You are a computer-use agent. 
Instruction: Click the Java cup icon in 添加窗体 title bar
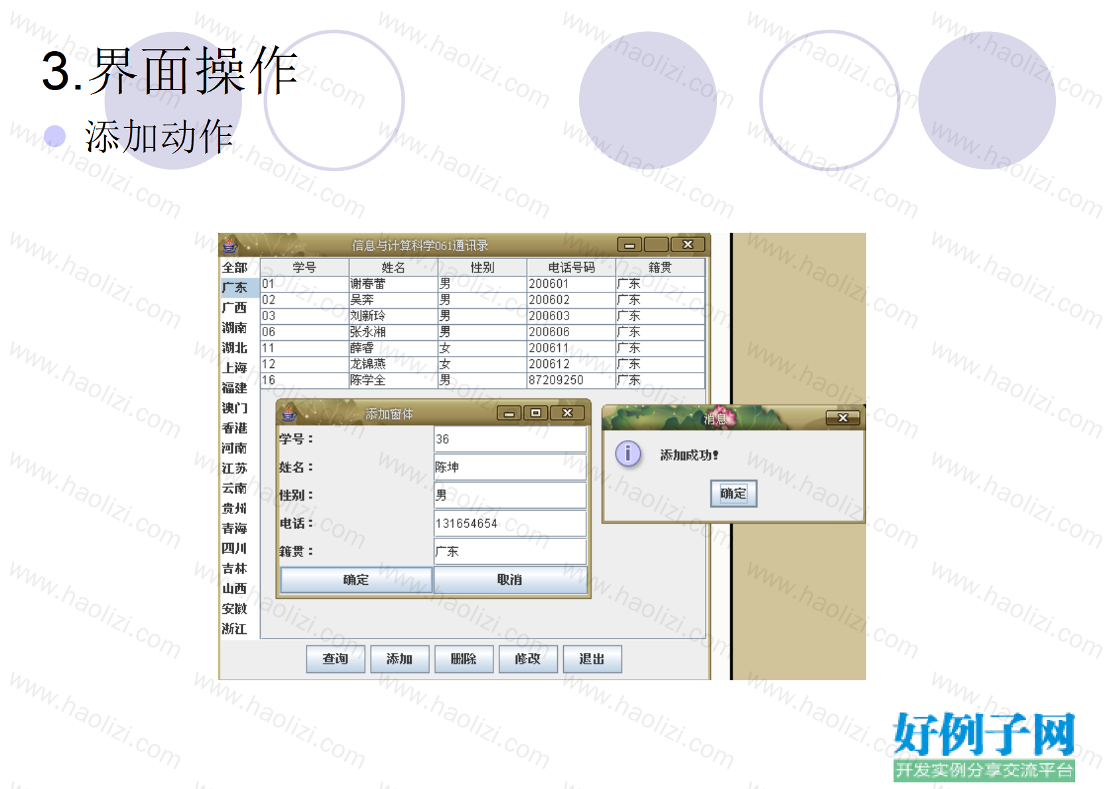pyautogui.click(x=289, y=414)
